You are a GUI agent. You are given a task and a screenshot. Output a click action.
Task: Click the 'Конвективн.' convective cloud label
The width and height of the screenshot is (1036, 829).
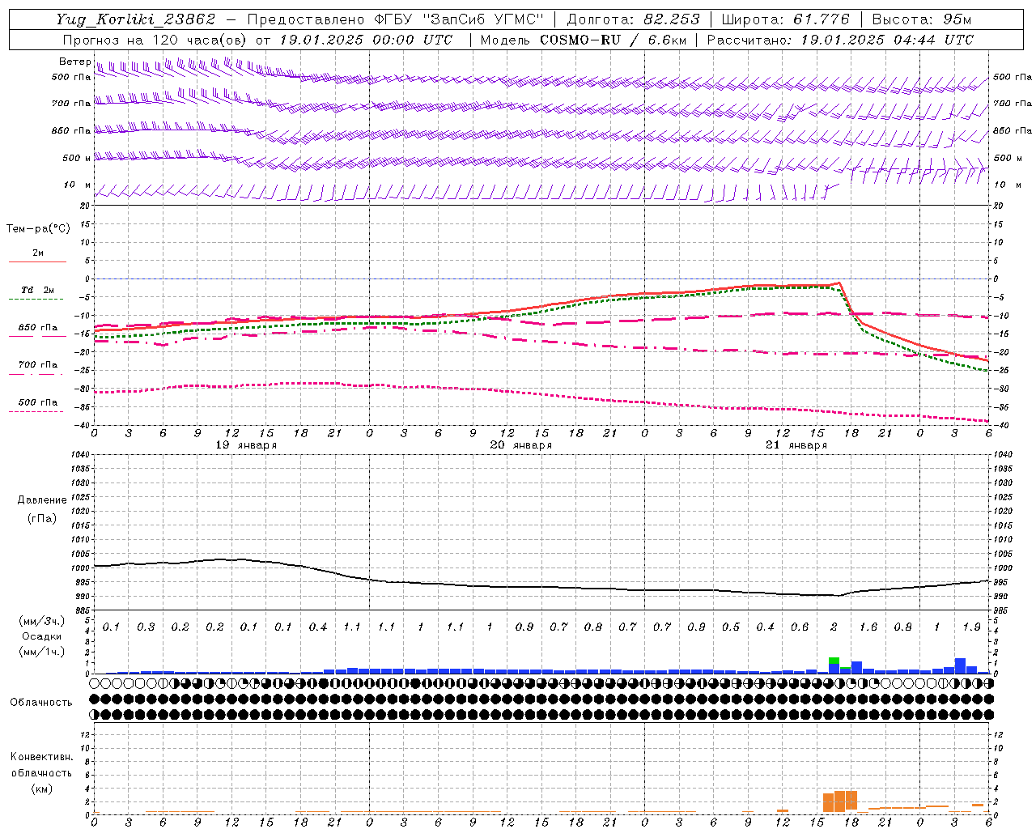click(x=42, y=757)
